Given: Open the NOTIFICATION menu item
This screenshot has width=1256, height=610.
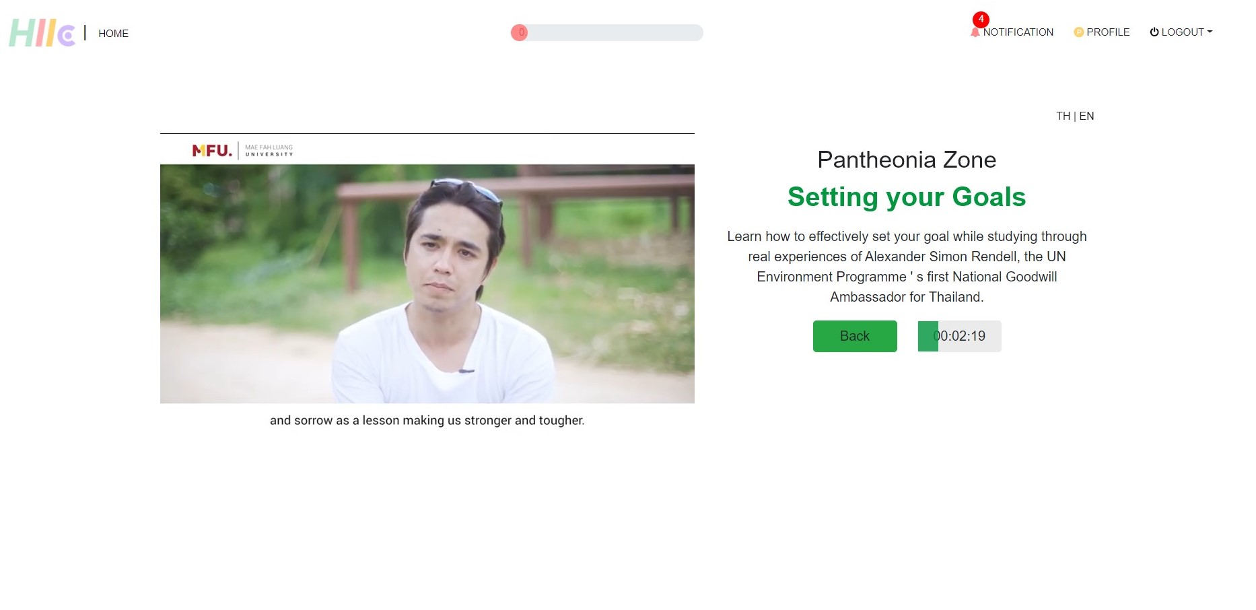Looking at the screenshot, I should click(x=1018, y=32).
